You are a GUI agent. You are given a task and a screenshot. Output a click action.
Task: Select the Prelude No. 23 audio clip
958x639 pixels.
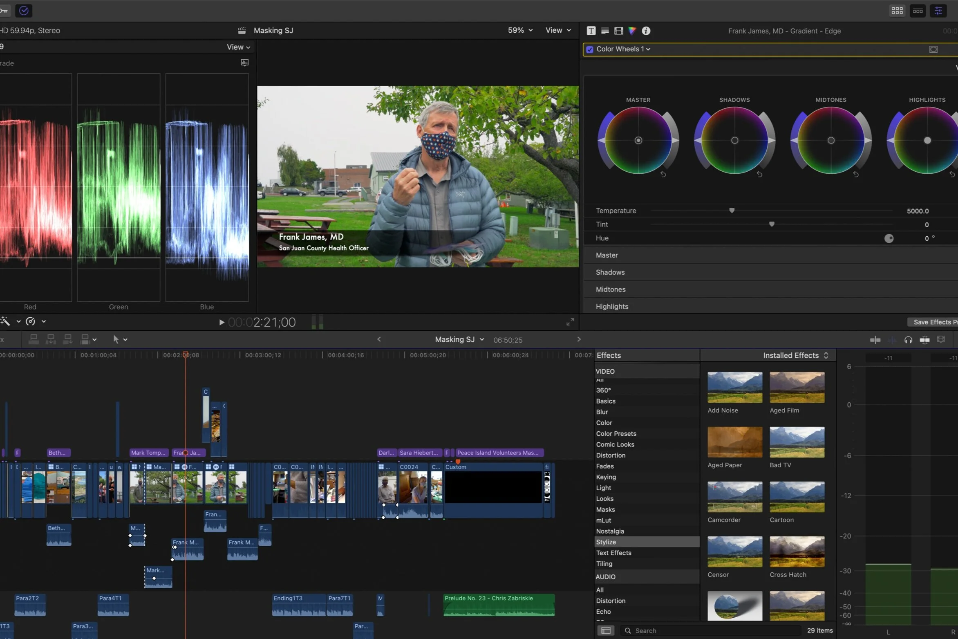(x=499, y=605)
